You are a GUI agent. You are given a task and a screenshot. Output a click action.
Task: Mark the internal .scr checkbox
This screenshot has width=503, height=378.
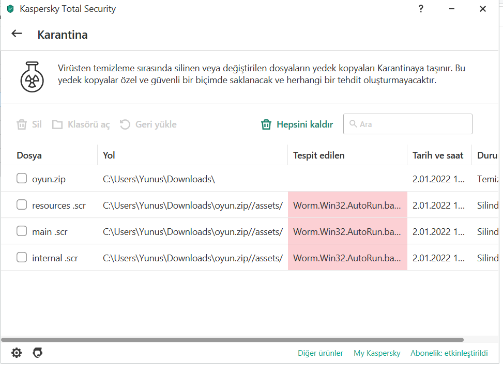(22, 257)
